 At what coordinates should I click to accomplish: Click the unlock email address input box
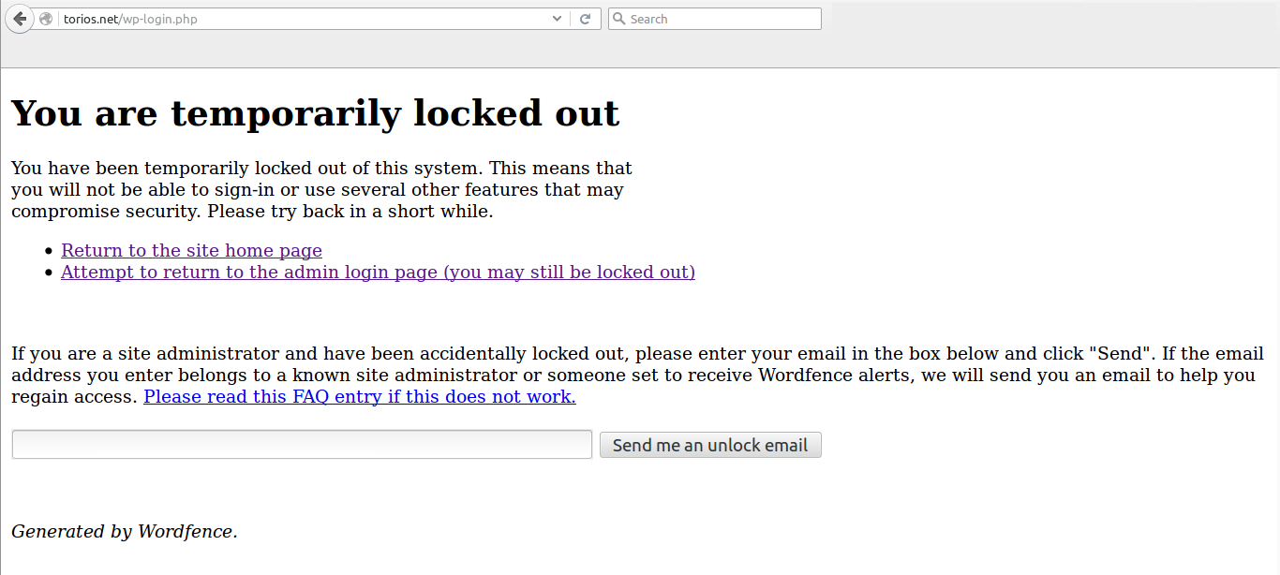[302, 445]
